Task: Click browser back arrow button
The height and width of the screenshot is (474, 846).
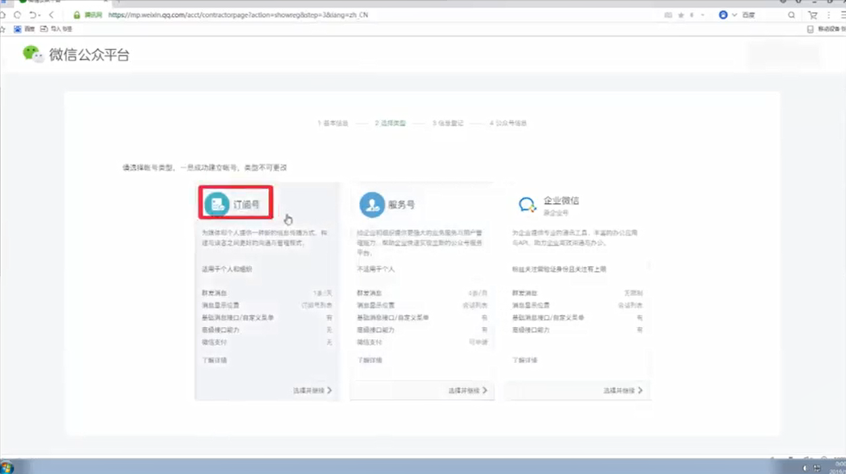Action: point(51,15)
